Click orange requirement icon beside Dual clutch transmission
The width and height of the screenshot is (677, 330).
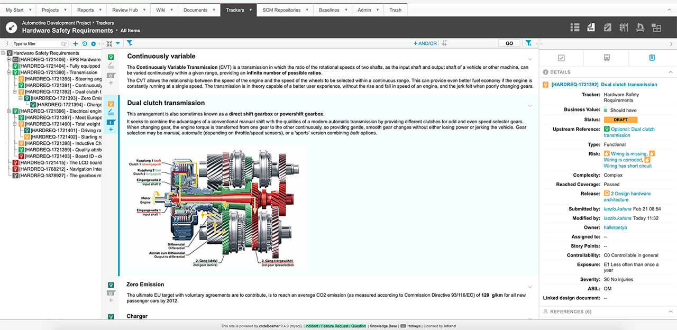pyautogui.click(x=111, y=104)
